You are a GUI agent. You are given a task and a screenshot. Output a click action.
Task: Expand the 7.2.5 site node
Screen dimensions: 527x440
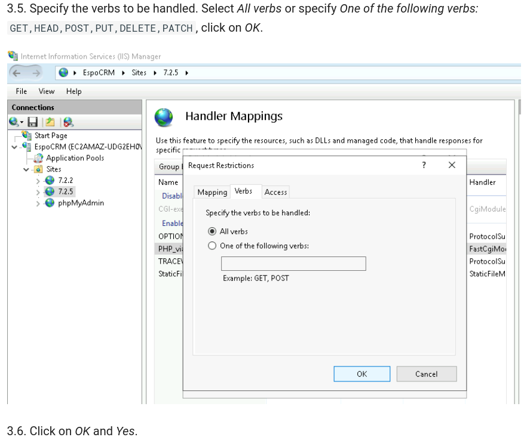click(x=38, y=192)
